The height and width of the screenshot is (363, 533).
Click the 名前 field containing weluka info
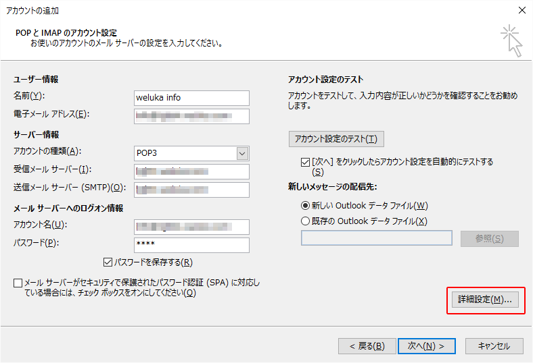(191, 98)
